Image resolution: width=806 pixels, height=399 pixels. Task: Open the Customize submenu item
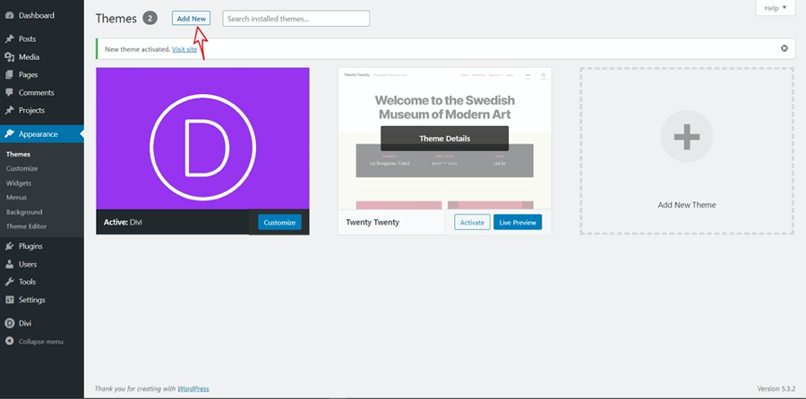point(21,168)
